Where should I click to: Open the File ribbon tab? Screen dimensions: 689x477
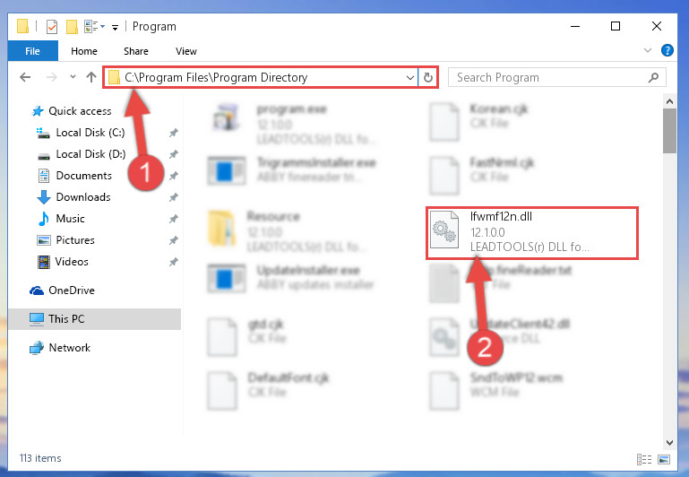(32, 51)
